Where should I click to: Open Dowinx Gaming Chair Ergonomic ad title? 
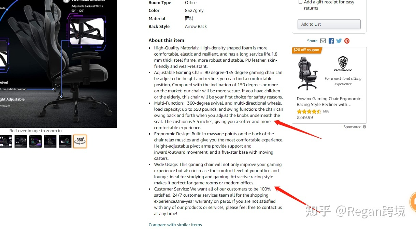[329, 102]
